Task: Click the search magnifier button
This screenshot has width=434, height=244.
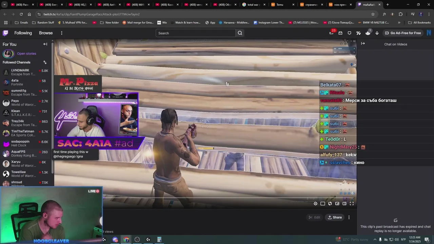Action: coord(240,33)
